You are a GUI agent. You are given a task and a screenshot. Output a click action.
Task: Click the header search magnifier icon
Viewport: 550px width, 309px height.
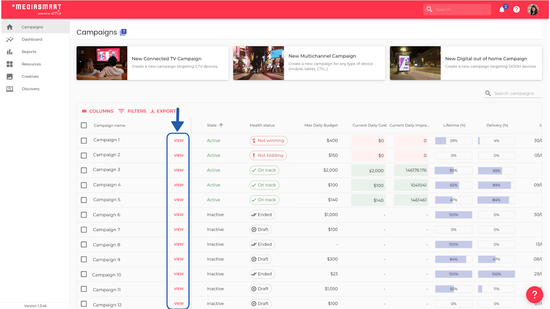point(429,9)
